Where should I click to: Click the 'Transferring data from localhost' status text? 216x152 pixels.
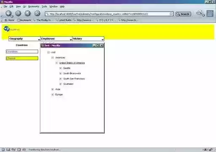pos(44,149)
